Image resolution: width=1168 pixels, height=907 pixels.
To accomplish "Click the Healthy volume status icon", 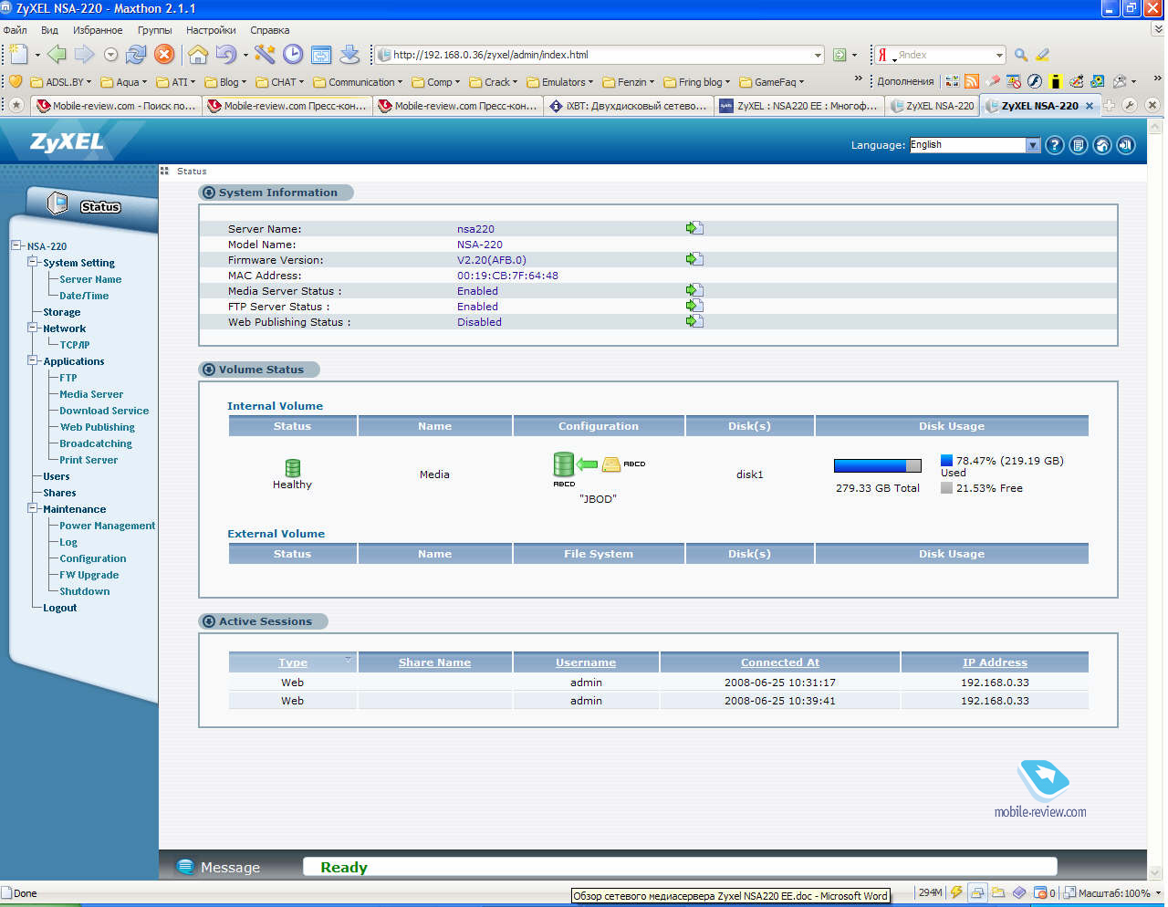I will coord(292,468).
